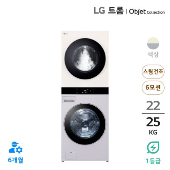Click the detergent drawer on the washer
The image size is (170, 170).
point(69,100)
